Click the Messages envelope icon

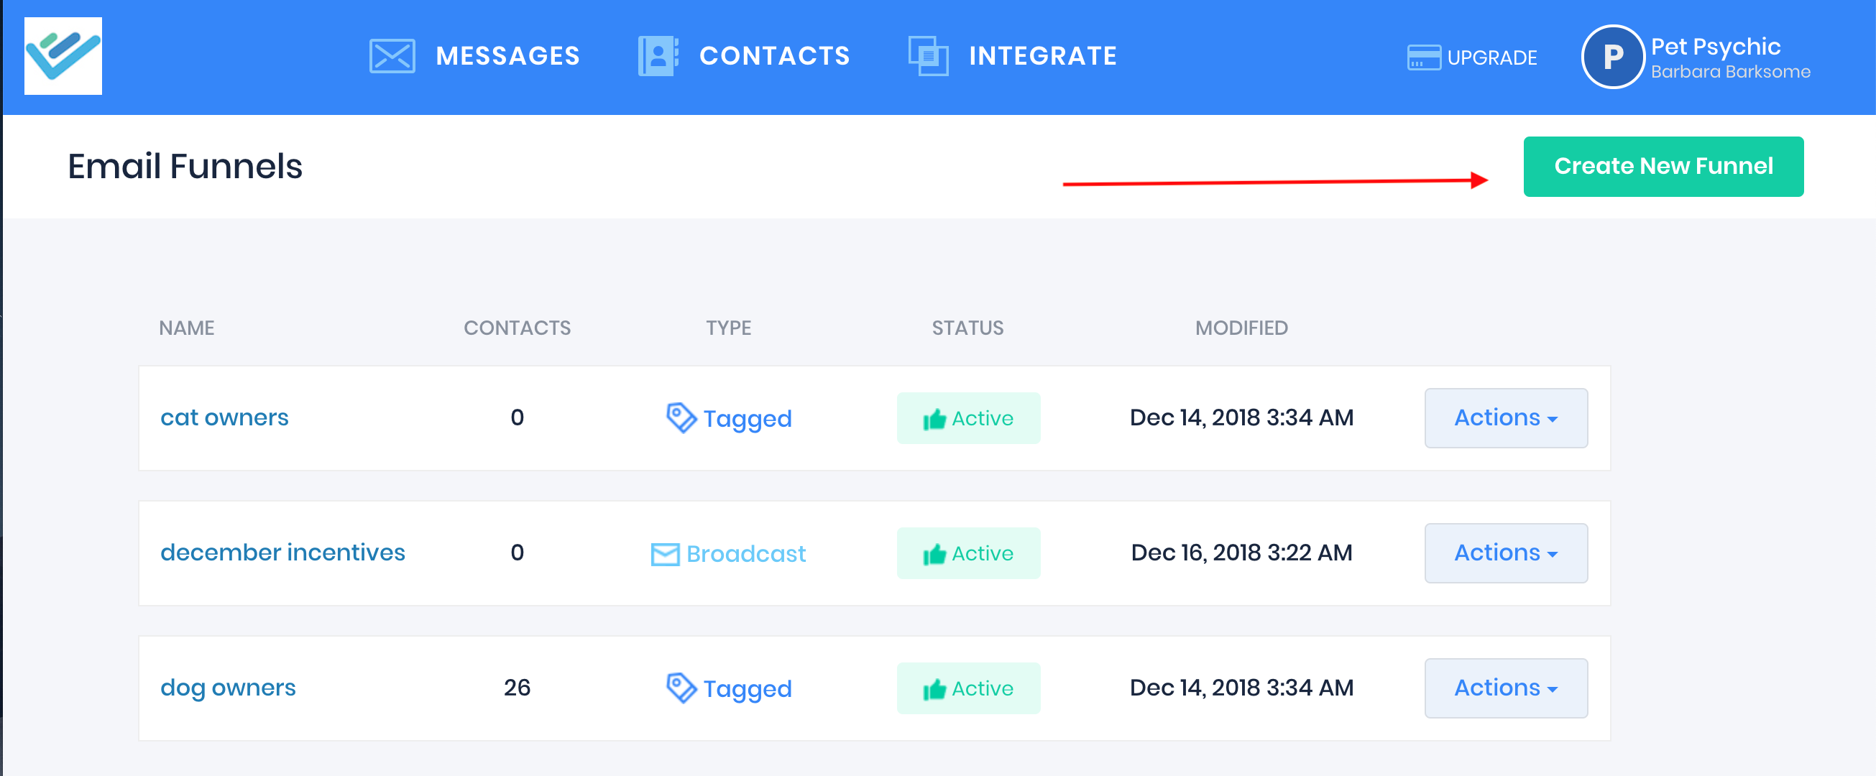[392, 56]
